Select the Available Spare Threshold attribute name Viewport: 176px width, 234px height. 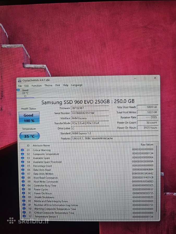click(47, 162)
